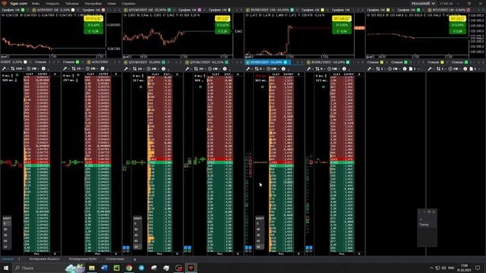The image size is (486, 273).
Task: Open Telegram from the taskbar
Action: tap(141, 268)
